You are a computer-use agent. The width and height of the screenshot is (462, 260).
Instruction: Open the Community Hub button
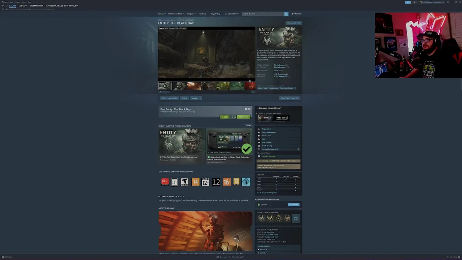[x=294, y=23]
